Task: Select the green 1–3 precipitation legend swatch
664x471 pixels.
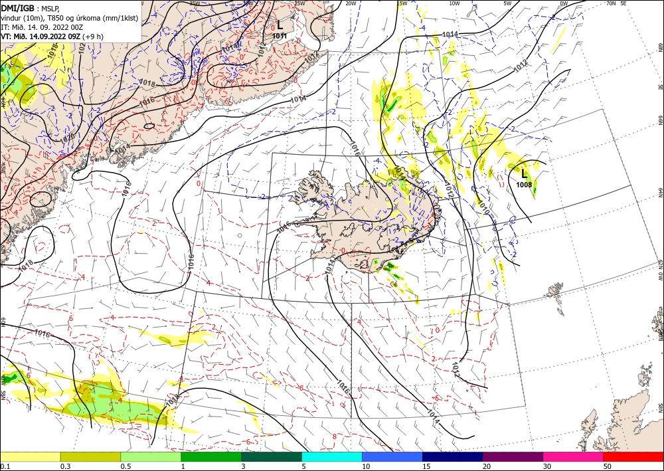Action: click(x=211, y=456)
